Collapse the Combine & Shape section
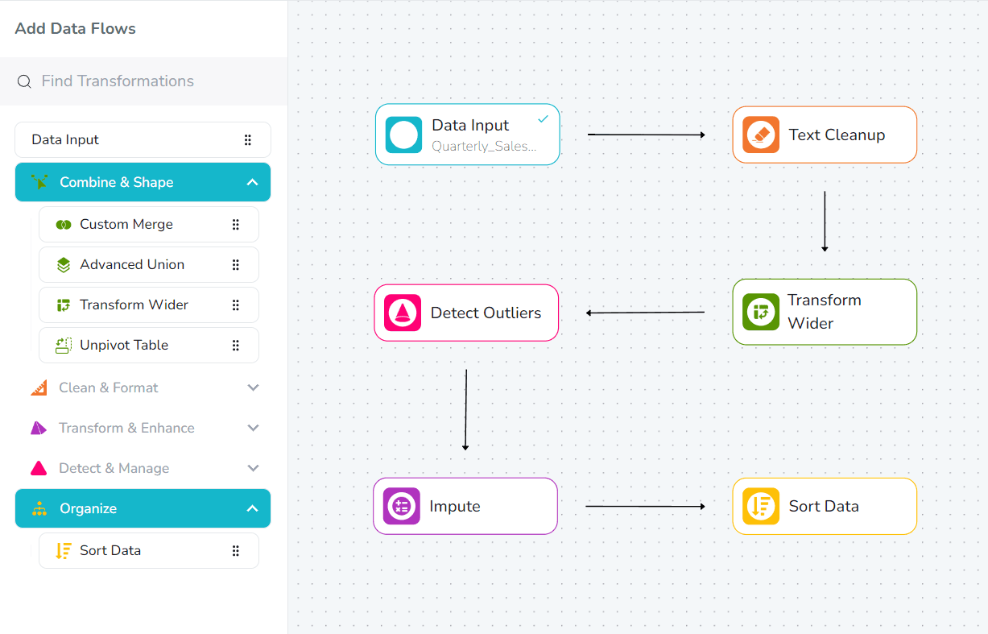988x634 pixels. tap(252, 182)
